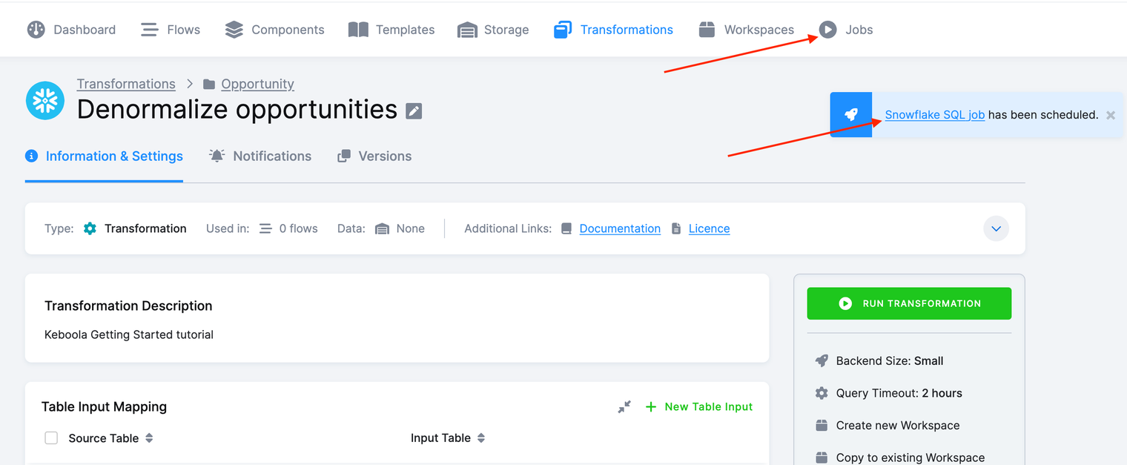The height and width of the screenshot is (465, 1127).
Task: Click the pencil edit name icon
Action: 414,111
